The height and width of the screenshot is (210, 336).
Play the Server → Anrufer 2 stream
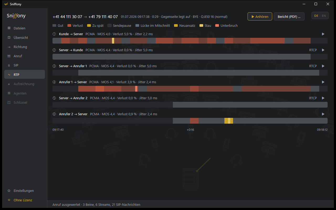click(x=323, y=98)
